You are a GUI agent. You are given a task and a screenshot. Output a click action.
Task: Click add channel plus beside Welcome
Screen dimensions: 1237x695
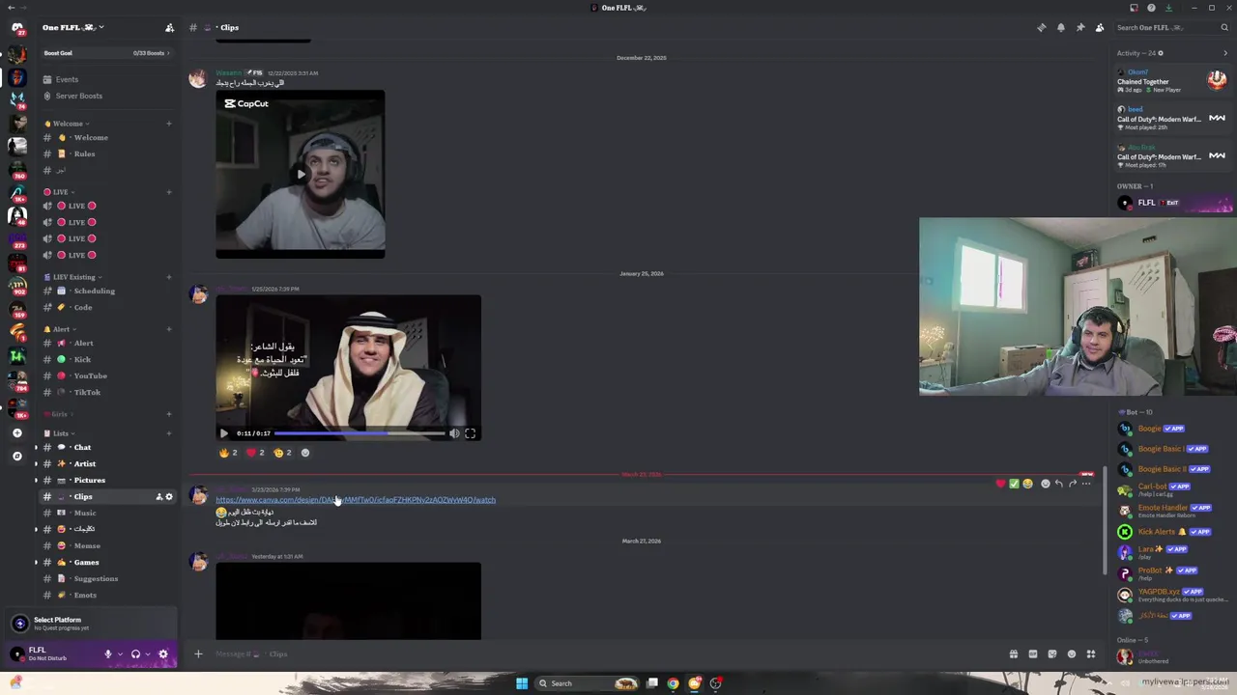point(168,124)
